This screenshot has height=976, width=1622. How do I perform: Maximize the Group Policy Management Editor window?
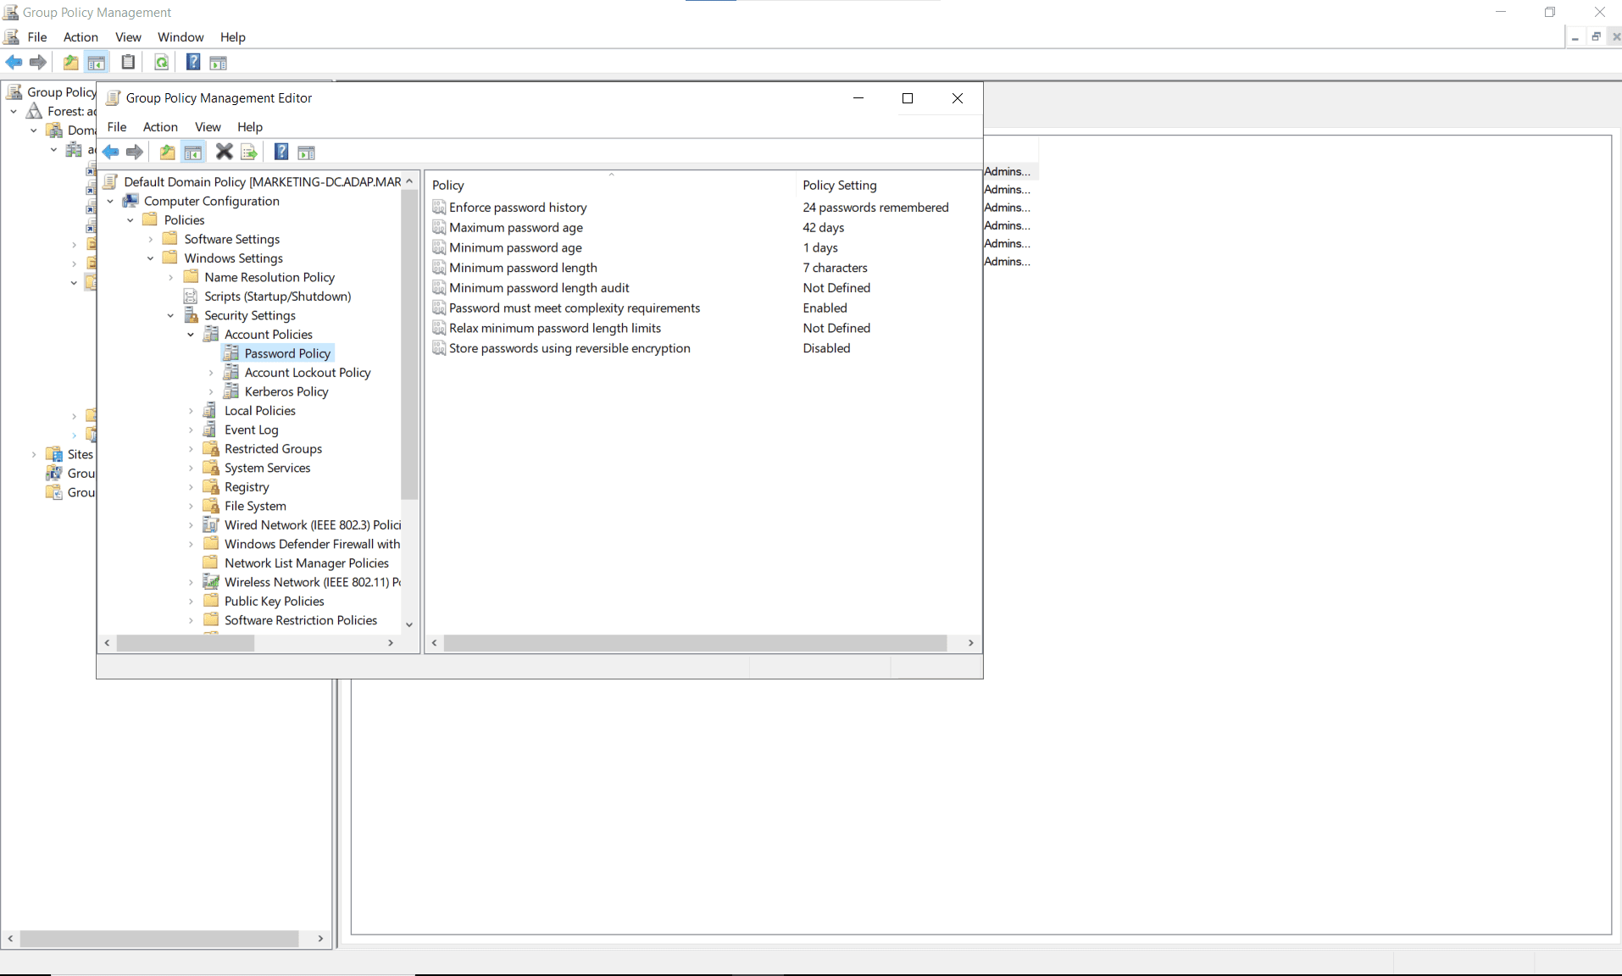pyautogui.click(x=908, y=98)
